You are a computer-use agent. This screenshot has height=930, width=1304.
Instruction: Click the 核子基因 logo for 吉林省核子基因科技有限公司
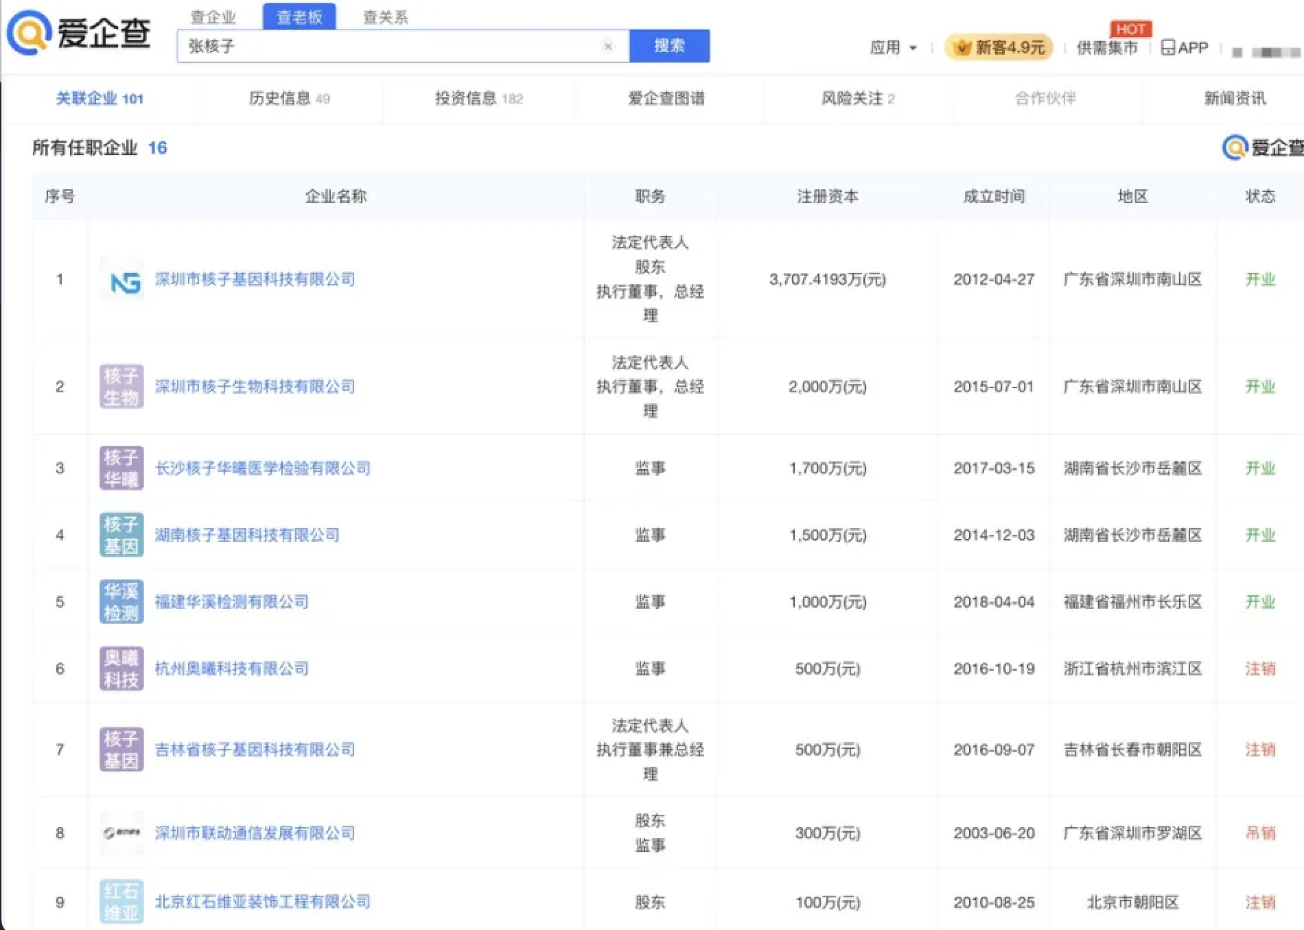click(x=122, y=750)
